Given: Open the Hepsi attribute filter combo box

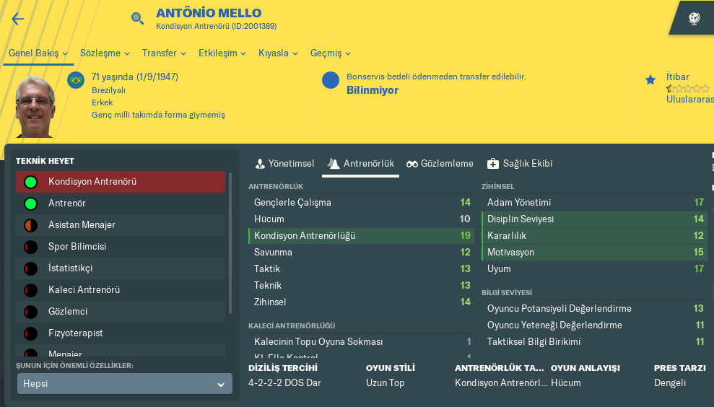Looking at the screenshot, I should (125, 384).
